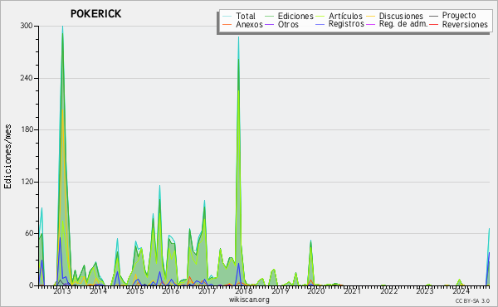Screen dimensions: 498x307
Task: Click the 2014 label on the x-axis
Action: tap(98, 290)
